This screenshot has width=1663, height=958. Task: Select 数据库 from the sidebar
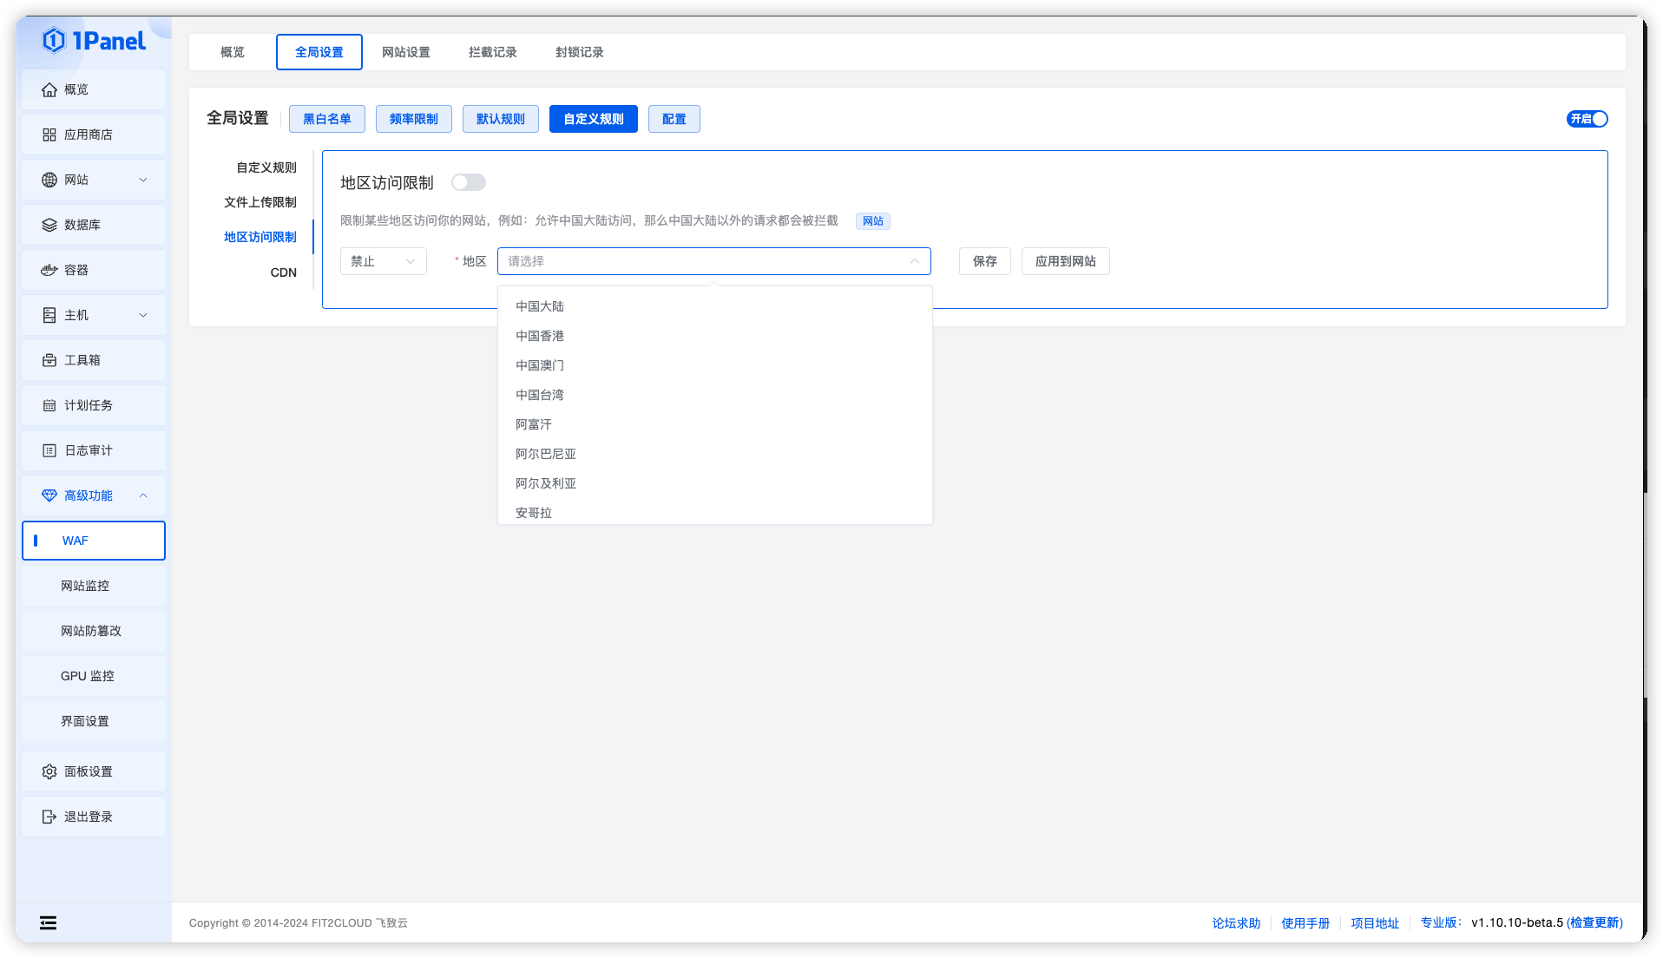81,225
